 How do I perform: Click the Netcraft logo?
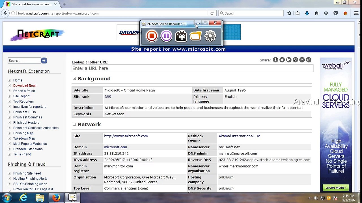(37, 35)
